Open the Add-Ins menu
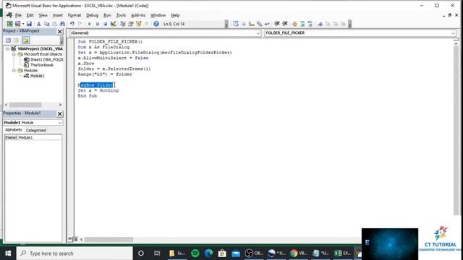Viewport: 463px width, 260px height. 138,15
